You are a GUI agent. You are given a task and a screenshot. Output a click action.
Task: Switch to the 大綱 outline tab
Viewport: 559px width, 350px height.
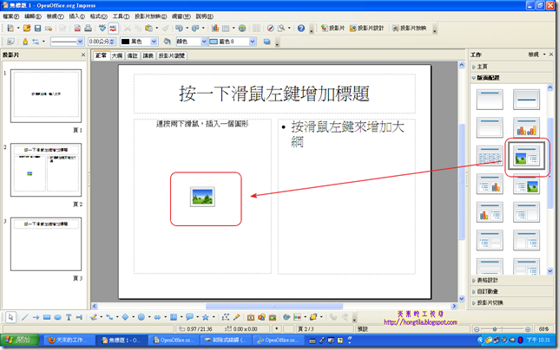click(117, 55)
